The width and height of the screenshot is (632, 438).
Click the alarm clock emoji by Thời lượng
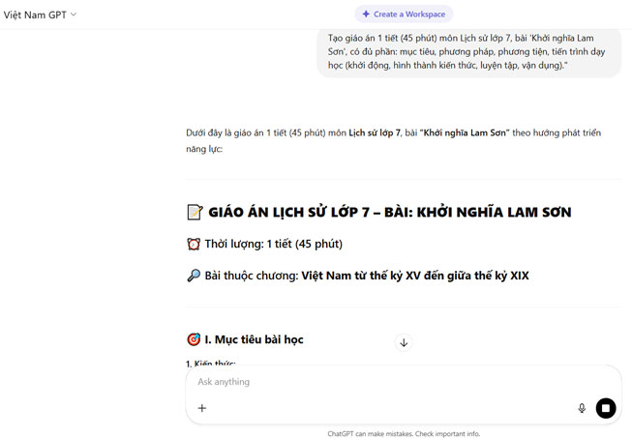[x=194, y=244]
